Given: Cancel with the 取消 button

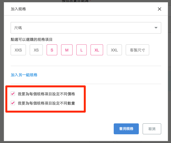Looking at the screenshot, I should (152, 129).
